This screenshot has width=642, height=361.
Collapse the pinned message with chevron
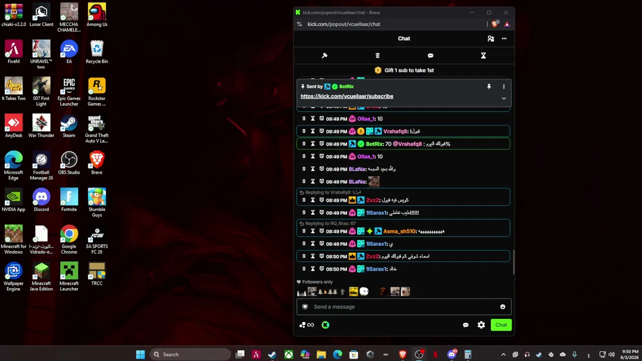(x=504, y=98)
